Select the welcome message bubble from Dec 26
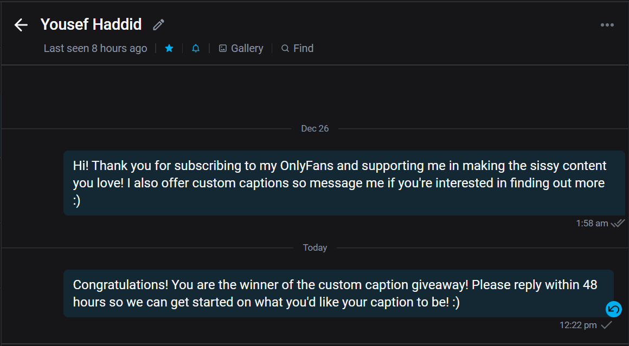 point(342,182)
